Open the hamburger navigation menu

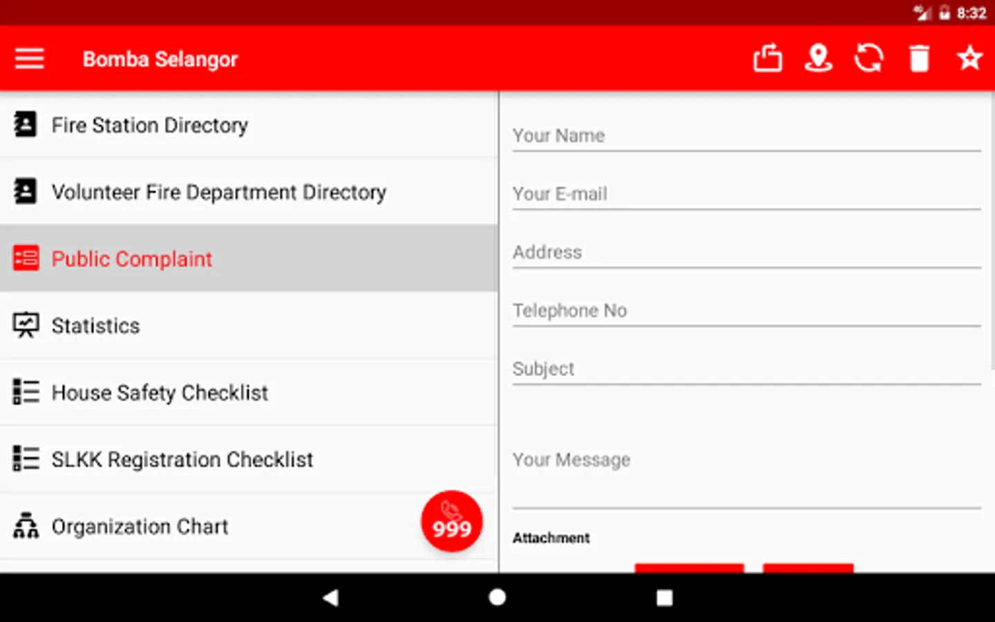coord(29,59)
